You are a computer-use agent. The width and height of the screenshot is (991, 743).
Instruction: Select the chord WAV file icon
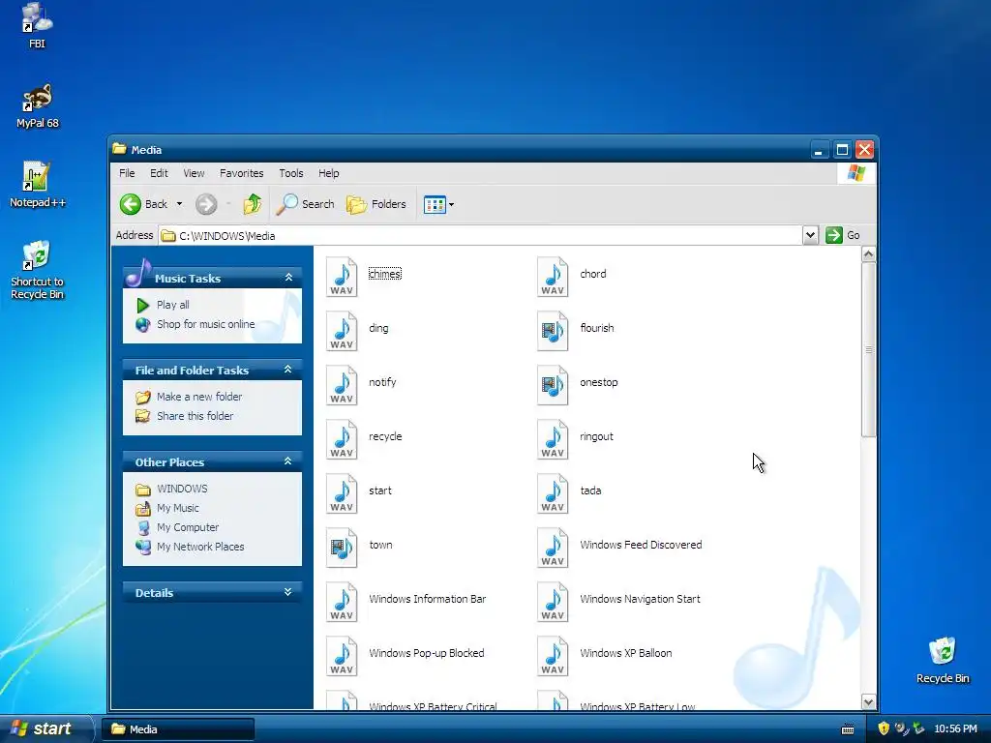tap(553, 276)
